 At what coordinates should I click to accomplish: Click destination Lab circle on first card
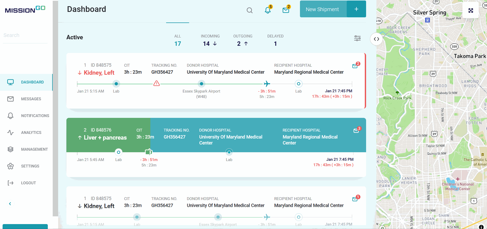click(x=299, y=84)
